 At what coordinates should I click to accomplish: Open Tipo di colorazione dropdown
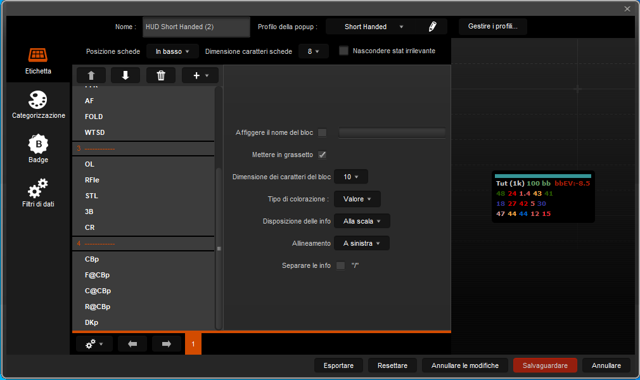[x=357, y=199]
